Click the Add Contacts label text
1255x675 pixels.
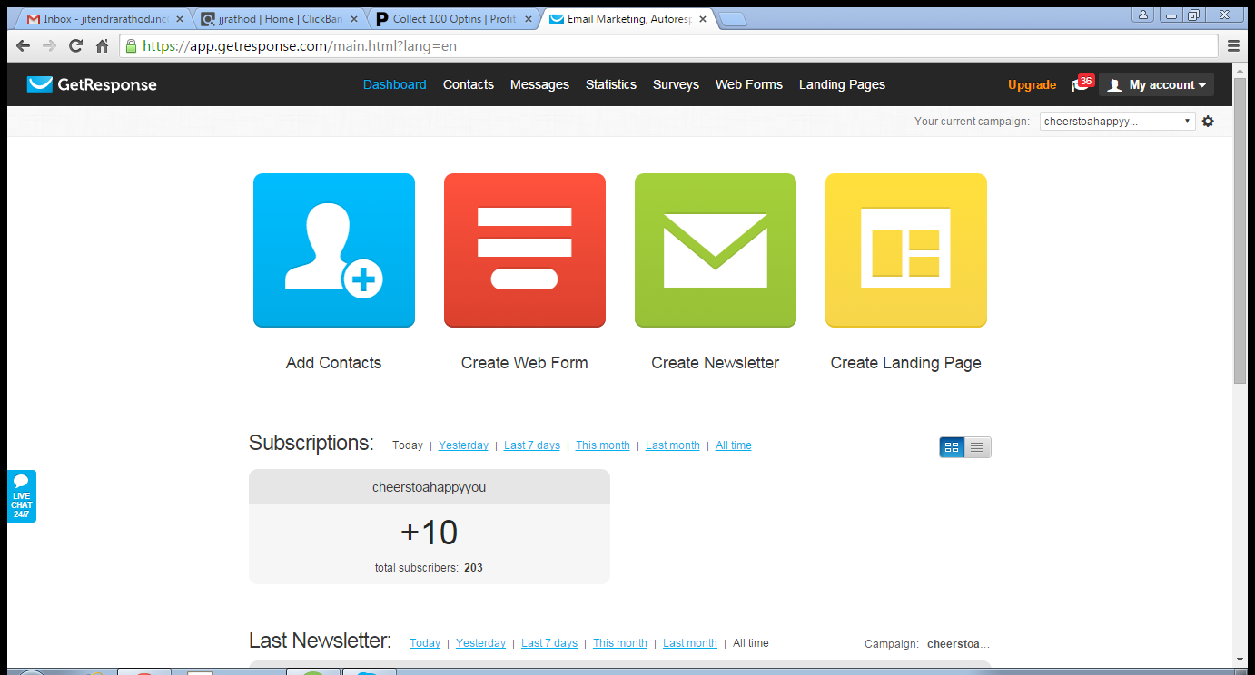click(x=333, y=363)
